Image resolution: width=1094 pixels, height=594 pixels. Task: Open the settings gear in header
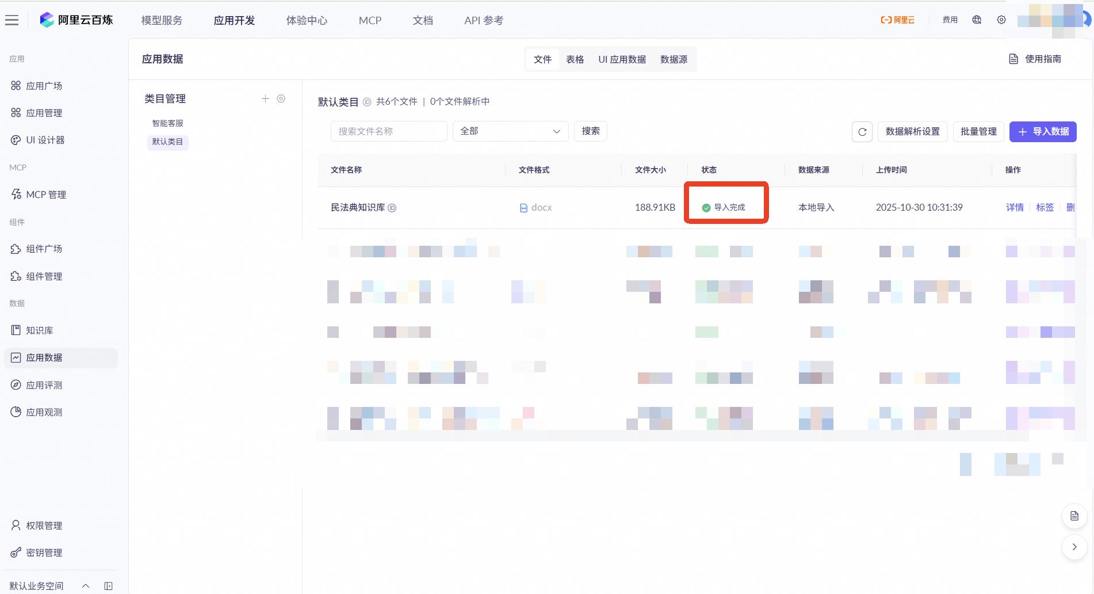point(1001,20)
